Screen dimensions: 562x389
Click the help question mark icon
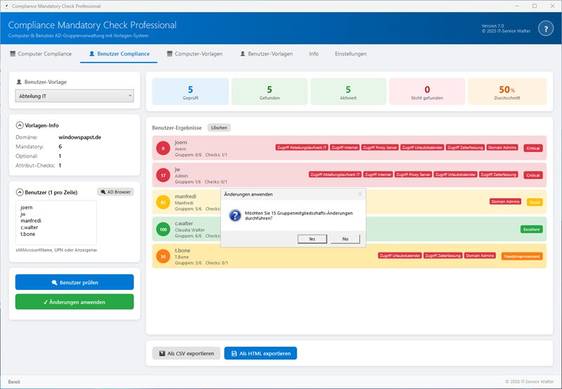pyautogui.click(x=545, y=29)
